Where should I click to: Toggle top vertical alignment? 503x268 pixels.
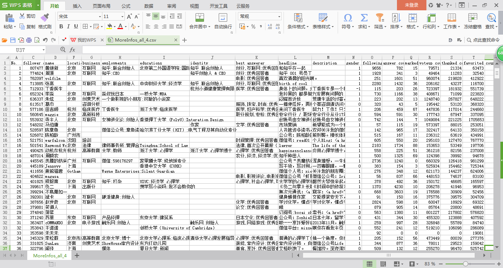click(148, 16)
